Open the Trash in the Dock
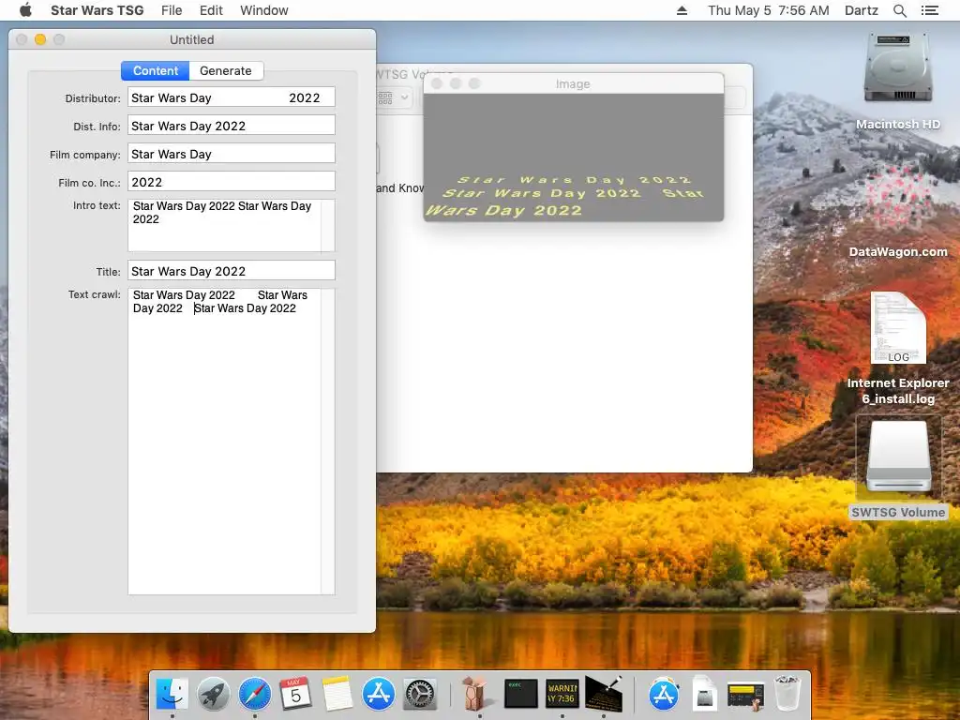Viewport: 960px width, 720px height. pos(787,693)
